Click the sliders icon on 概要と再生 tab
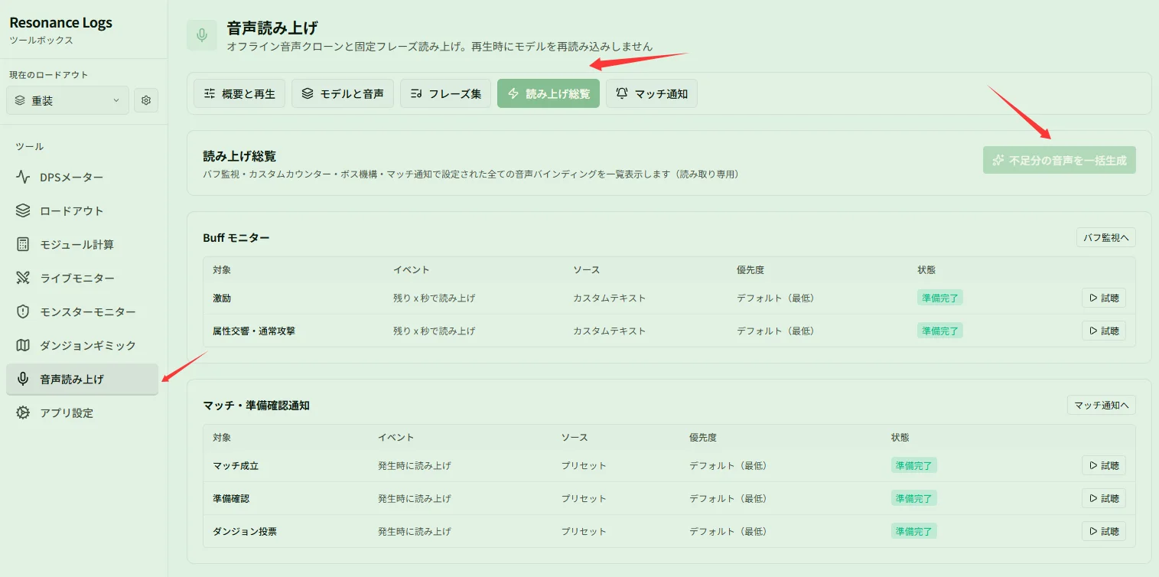The height and width of the screenshot is (577, 1159). pos(210,94)
